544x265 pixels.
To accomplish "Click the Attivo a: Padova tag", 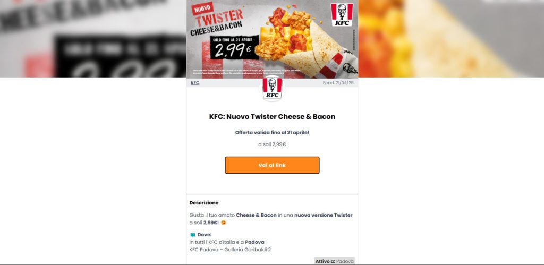I will 335,261.
